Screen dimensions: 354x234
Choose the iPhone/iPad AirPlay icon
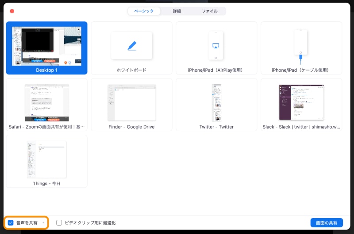[216, 46]
